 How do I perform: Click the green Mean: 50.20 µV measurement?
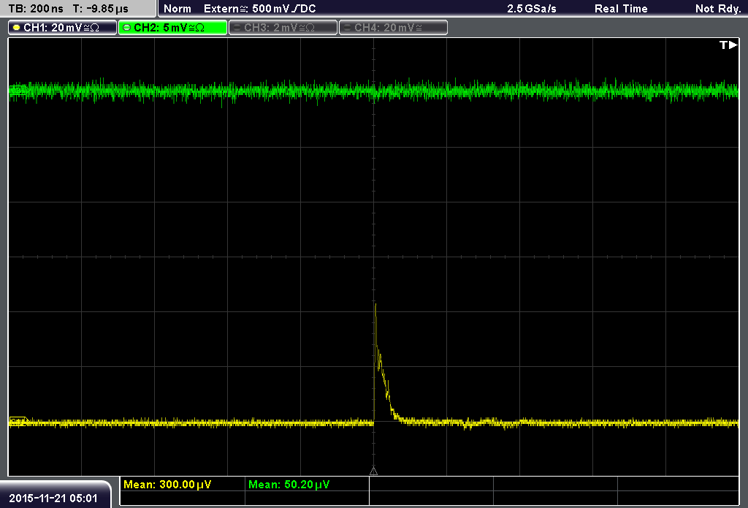289,485
